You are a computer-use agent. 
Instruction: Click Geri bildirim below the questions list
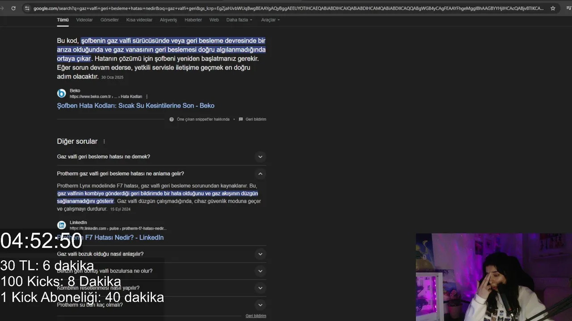tap(256, 316)
